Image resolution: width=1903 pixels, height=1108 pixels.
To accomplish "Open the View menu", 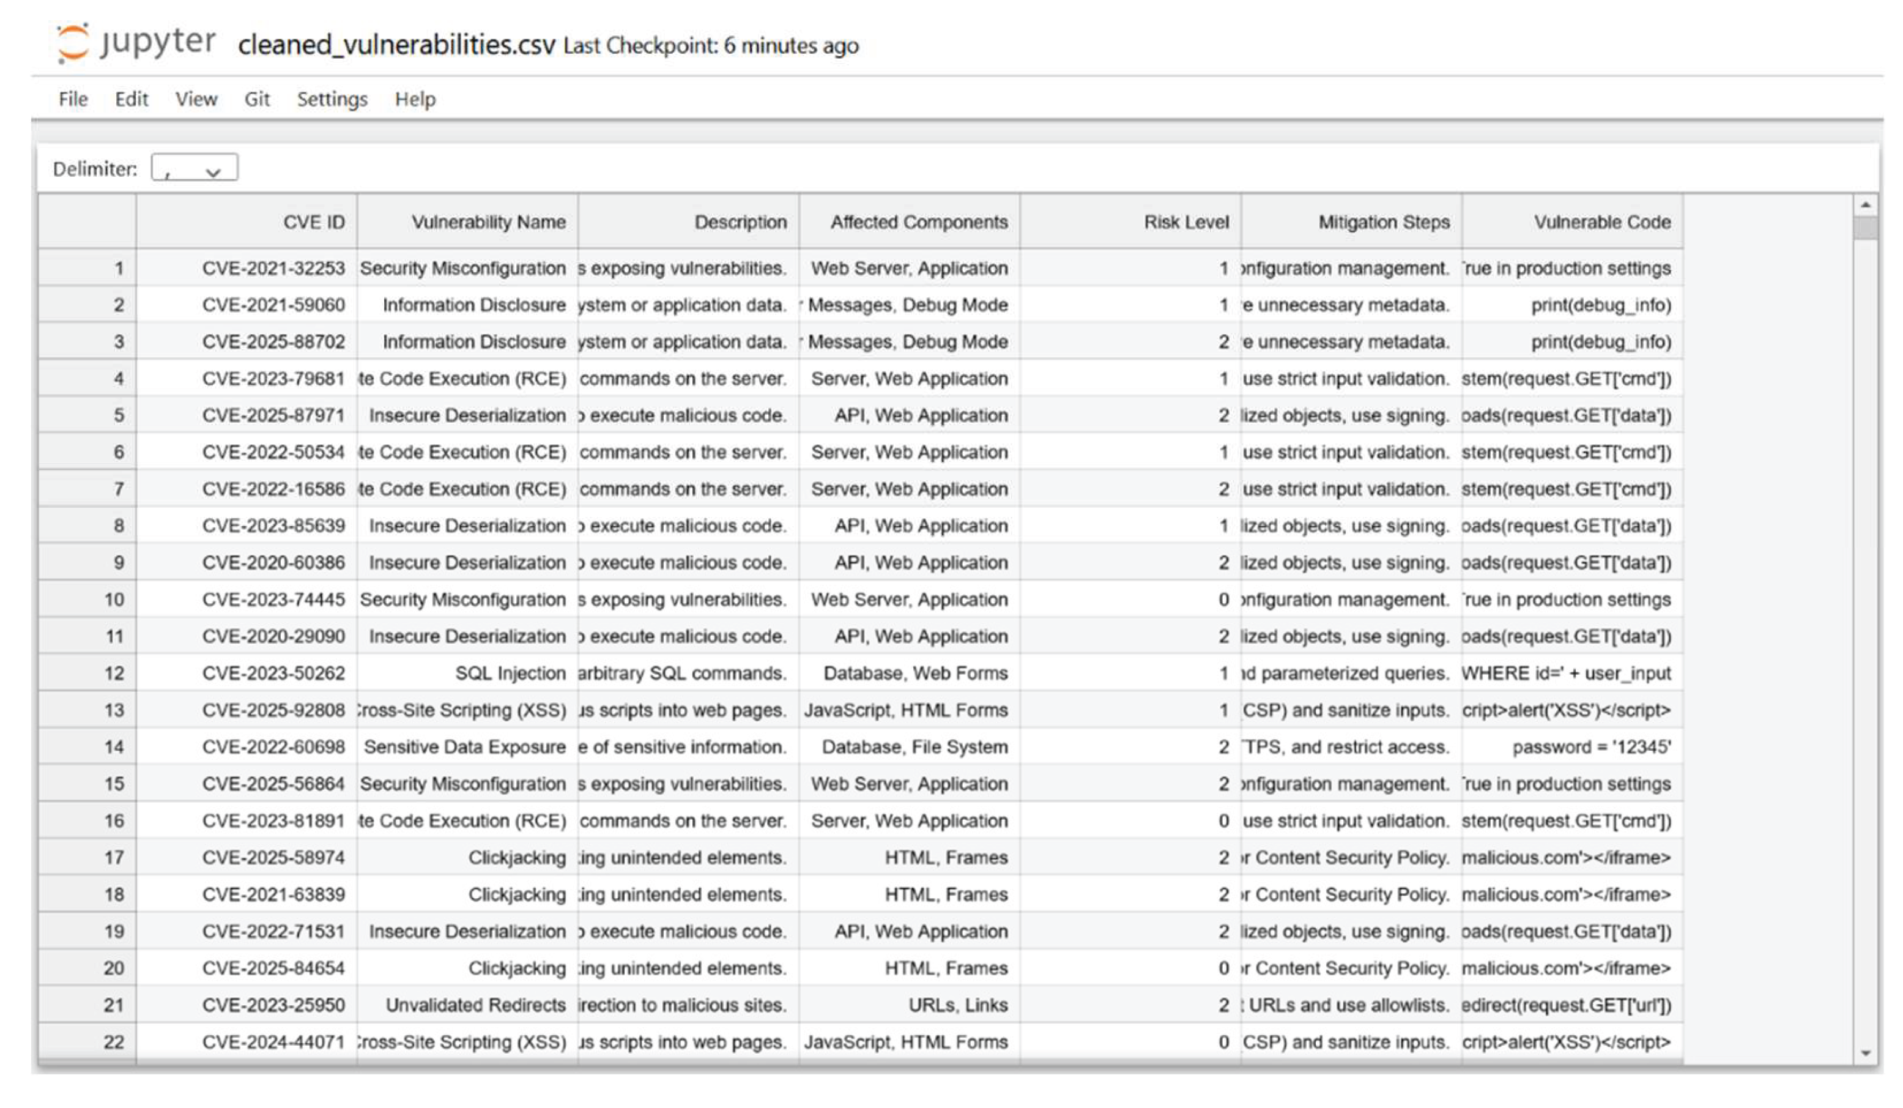I will click(x=196, y=99).
